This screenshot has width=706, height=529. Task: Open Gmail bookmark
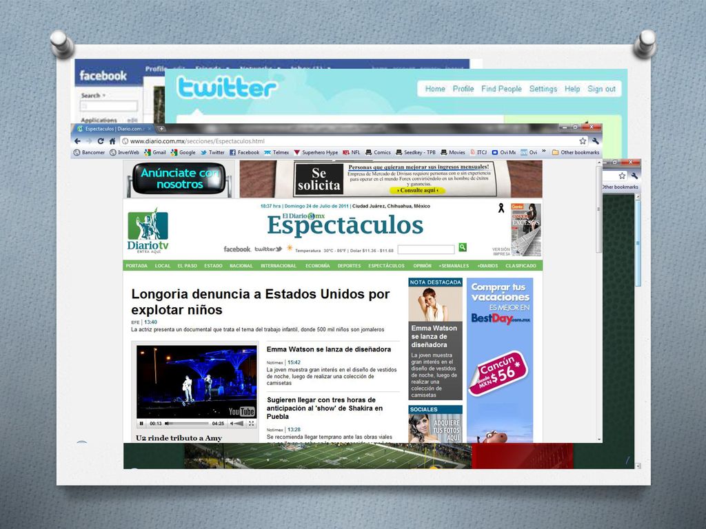point(155,152)
